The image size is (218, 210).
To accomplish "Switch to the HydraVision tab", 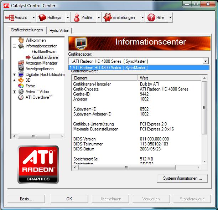I will 59,31.
